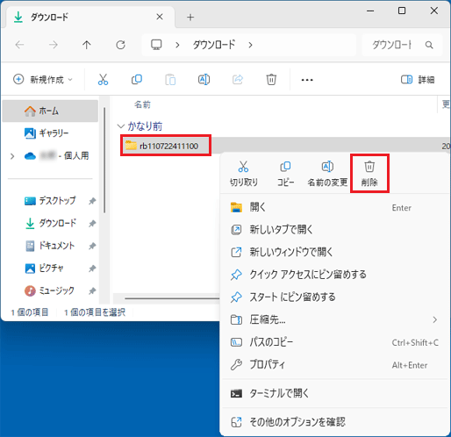Viewport: 451px width, 437px height.
Task: Choose 削除 in the context menu
Action: pos(369,174)
